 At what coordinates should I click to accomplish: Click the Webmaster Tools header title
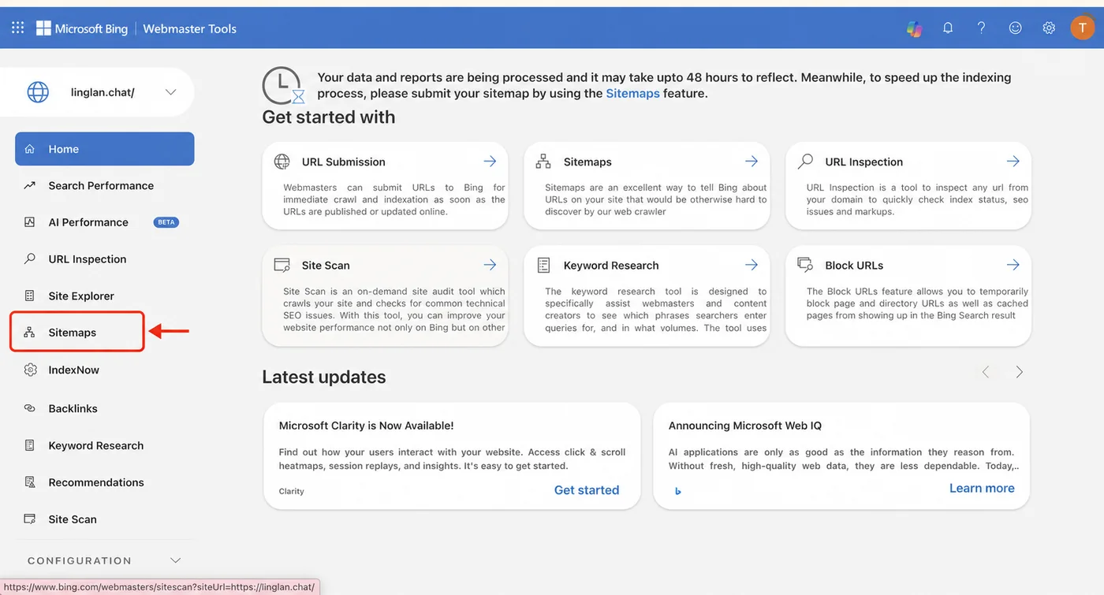[x=190, y=28]
